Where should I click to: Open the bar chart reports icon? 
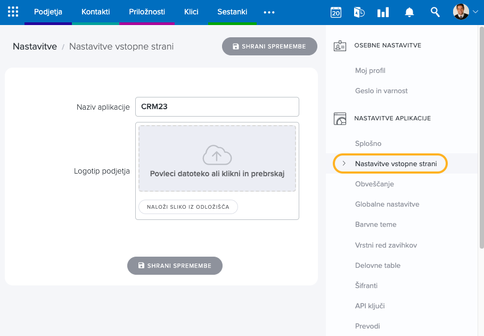pyautogui.click(x=383, y=12)
